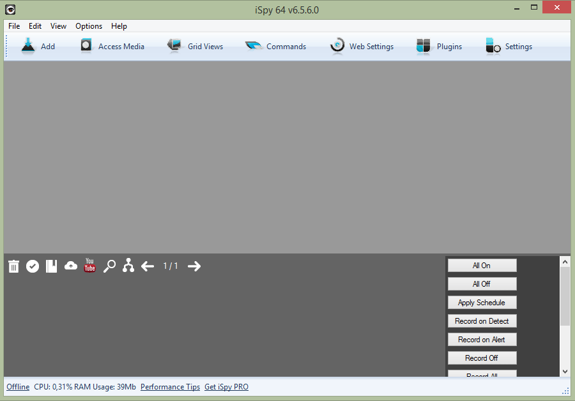
Task: Click the command panel scrollbar down arrow
Action: (x=565, y=371)
